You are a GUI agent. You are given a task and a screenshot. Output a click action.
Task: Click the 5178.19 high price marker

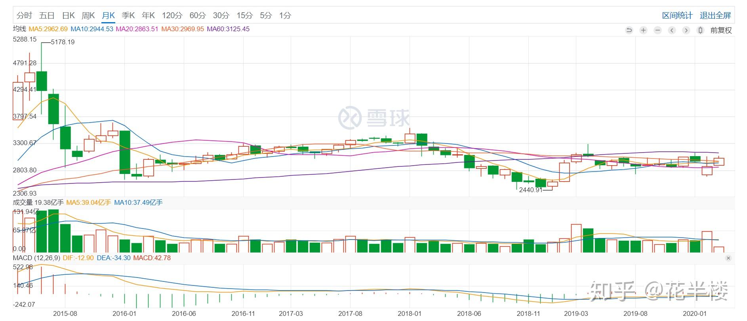63,42
